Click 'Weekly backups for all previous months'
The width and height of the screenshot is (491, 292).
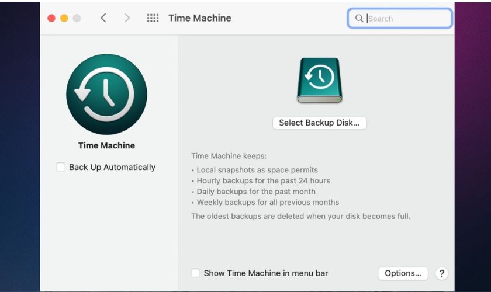click(x=268, y=202)
